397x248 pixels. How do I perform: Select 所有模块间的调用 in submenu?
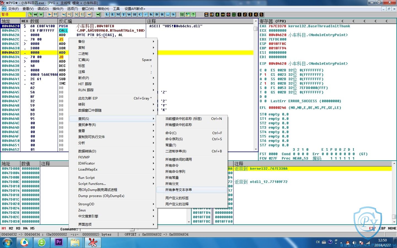pyautogui.click(x=192, y=160)
